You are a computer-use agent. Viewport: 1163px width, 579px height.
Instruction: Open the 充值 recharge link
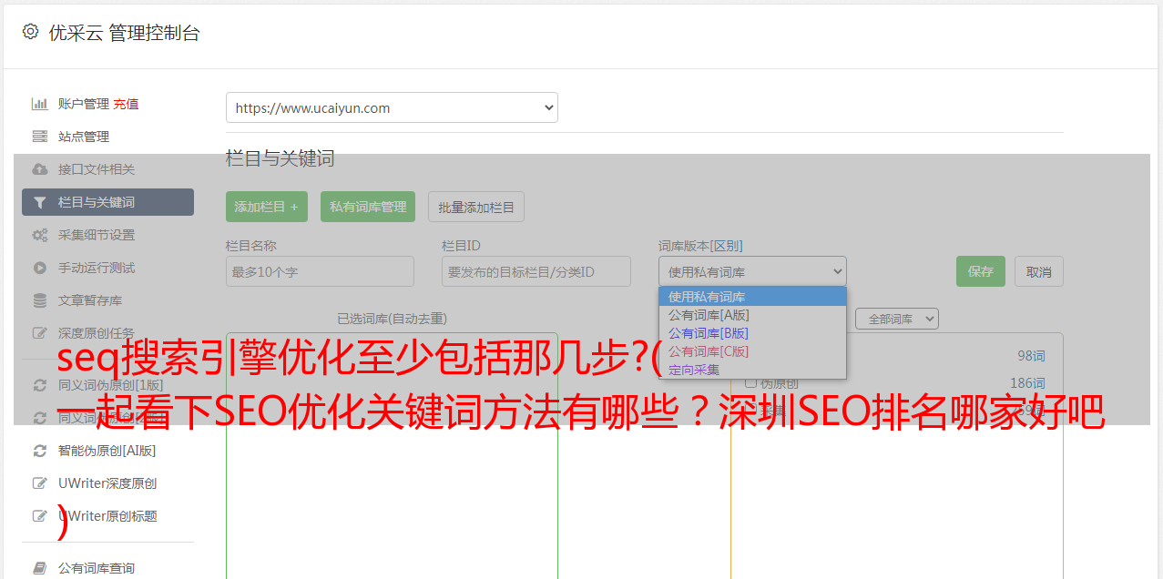(126, 104)
